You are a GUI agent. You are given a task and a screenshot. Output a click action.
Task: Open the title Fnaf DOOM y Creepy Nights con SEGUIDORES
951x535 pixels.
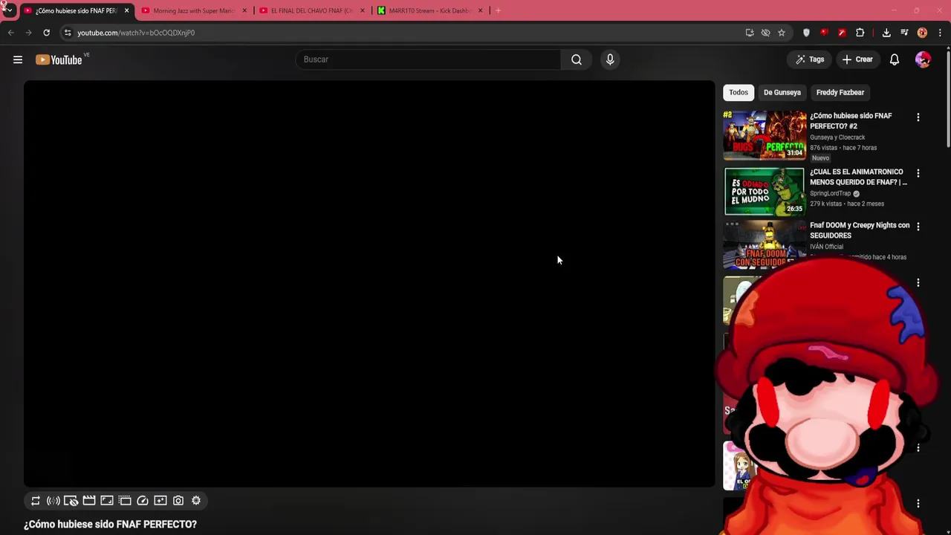coord(860,230)
